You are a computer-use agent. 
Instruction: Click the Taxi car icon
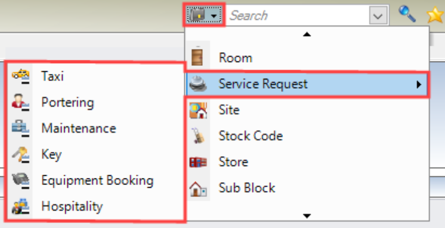(x=21, y=76)
